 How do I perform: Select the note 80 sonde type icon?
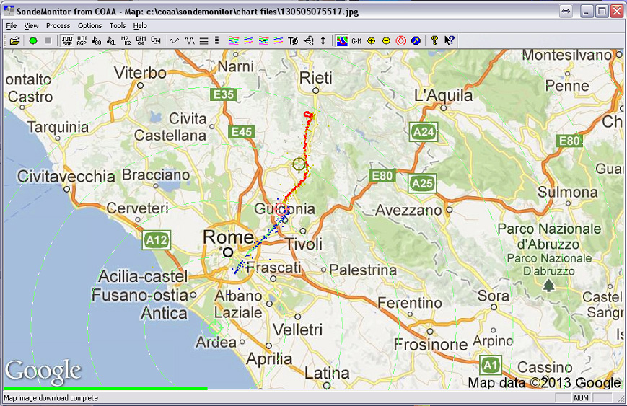point(97,41)
